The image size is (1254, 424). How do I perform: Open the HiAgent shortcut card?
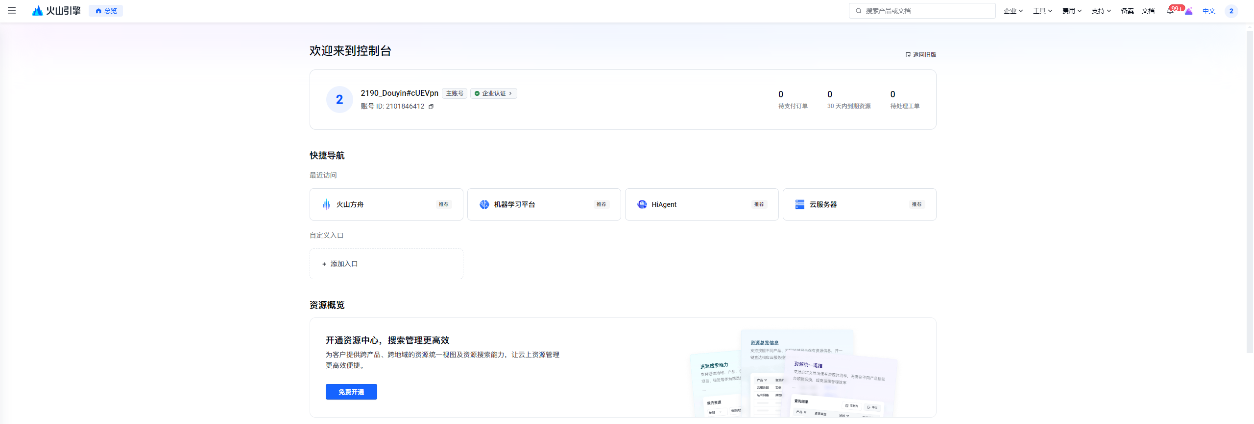coord(702,204)
